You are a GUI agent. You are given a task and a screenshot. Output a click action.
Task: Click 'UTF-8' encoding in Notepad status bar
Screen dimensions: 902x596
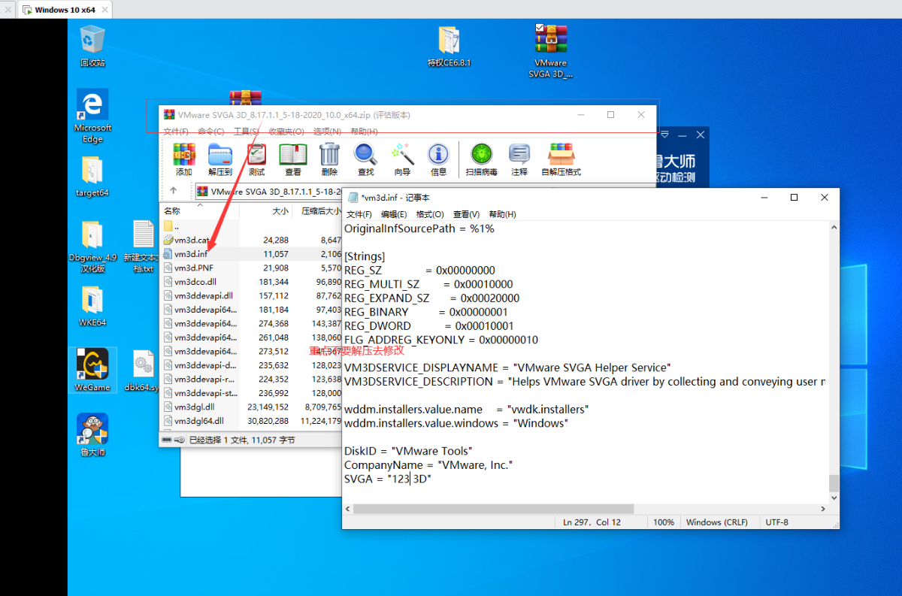777,522
